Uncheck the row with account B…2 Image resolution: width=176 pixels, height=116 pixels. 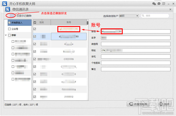(x=35, y=52)
